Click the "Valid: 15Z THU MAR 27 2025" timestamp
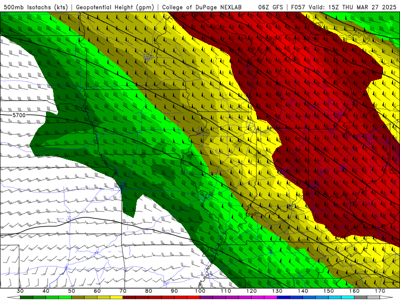Screen dimensions: 400x300 pos(352,7)
